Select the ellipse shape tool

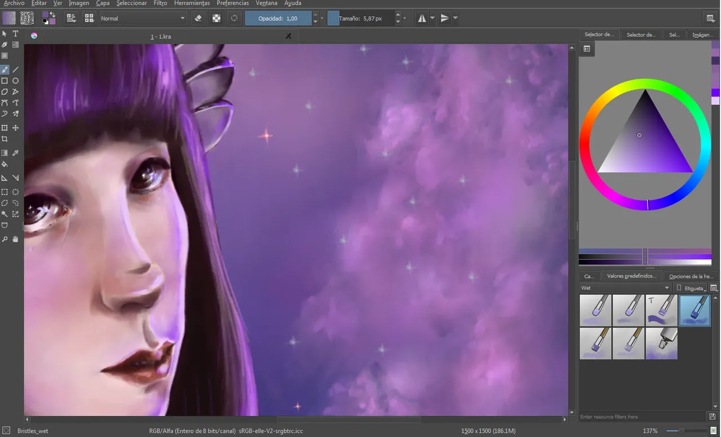(16, 81)
